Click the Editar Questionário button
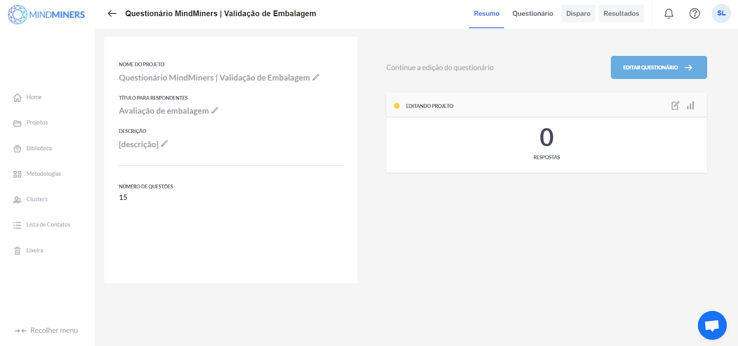 tap(659, 67)
